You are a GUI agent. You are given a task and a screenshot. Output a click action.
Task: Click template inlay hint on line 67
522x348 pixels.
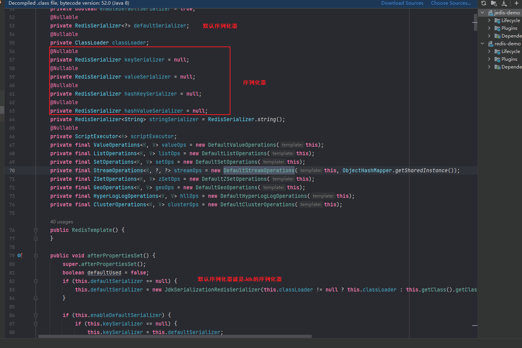tap(292, 145)
